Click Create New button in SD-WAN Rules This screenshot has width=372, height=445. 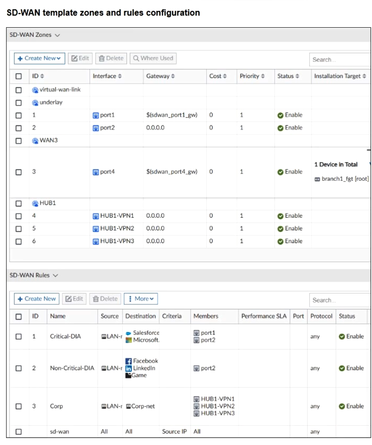click(36, 299)
